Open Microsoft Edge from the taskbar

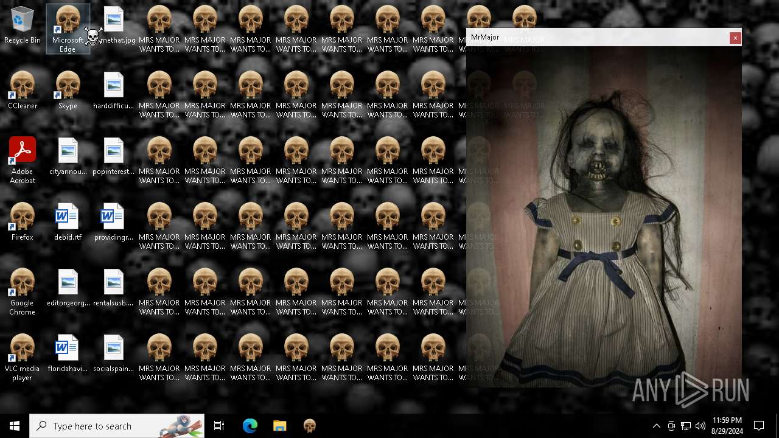(250, 426)
